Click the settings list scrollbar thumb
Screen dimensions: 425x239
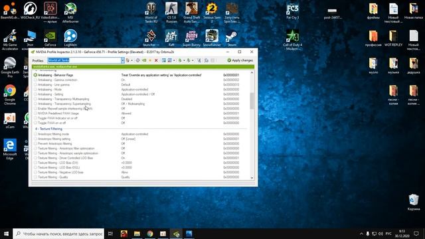click(x=252, y=100)
